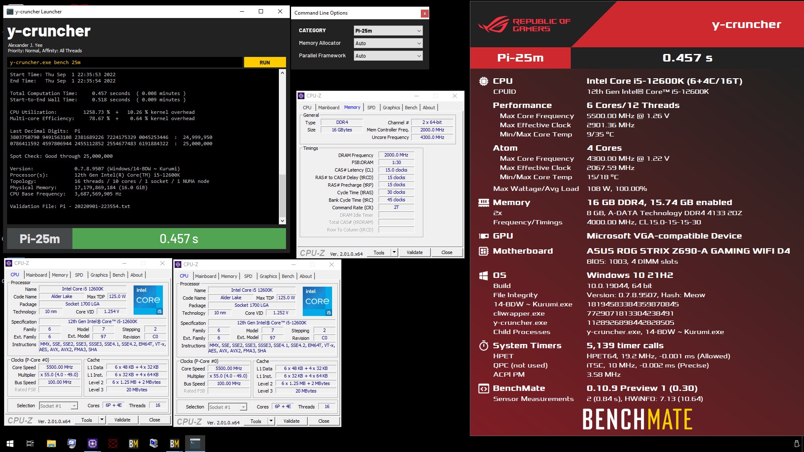This screenshot has height=452, width=804.
Task: Click Core VID value 1.254 V
Action: pyautogui.click(x=111, y=311)
